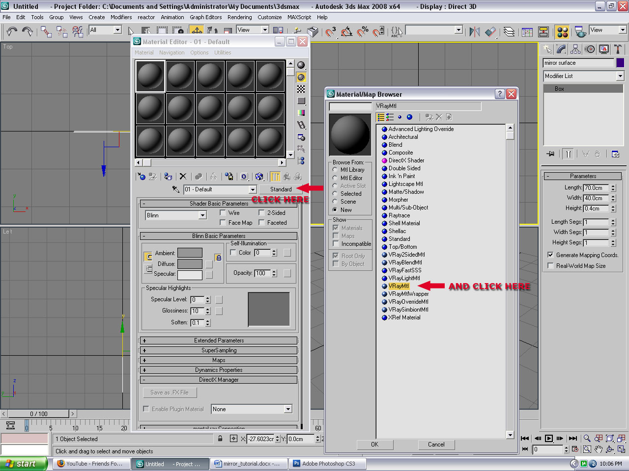Click the Pin Stack icon
Screen dimensions: 629x471
[x=550, y=154]
